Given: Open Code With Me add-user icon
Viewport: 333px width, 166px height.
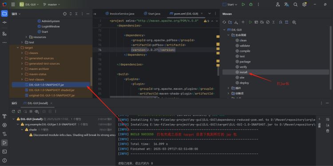Looking at the screenshot, I should 278,4.
